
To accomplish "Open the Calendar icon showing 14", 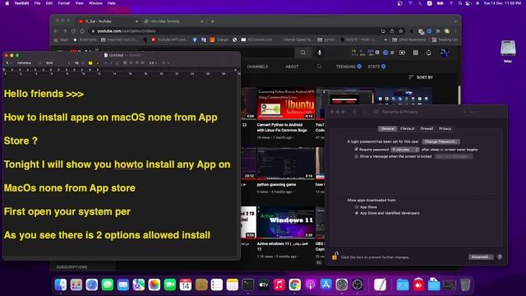I will [186, 285].
